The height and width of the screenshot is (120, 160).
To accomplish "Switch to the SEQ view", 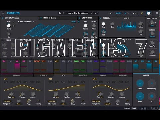I will [x=135, y=13].
